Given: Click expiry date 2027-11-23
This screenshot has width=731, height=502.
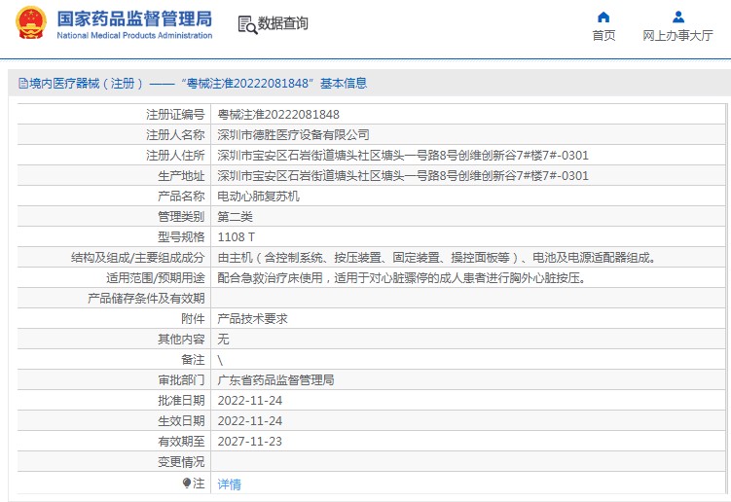Looking at the screenshot, I should click(250, 442).
